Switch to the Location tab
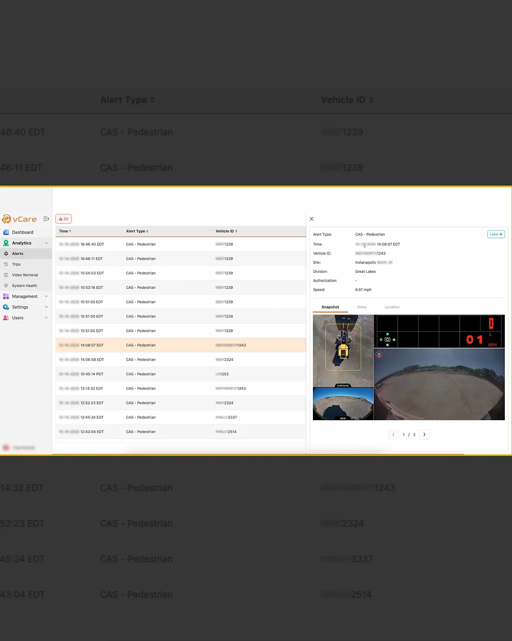The height and width of the screenshot is (641, 512). click(392, 307)
